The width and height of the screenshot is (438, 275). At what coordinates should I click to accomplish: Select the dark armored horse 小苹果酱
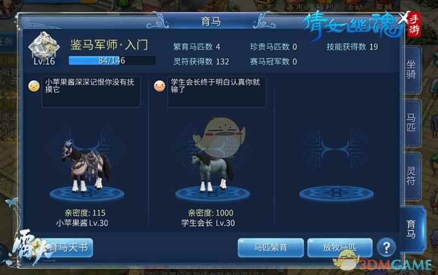[85, 166]
